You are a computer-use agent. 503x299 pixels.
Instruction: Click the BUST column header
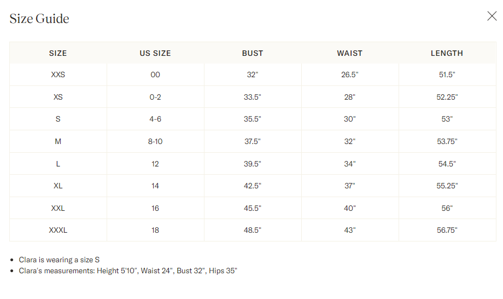253,53
